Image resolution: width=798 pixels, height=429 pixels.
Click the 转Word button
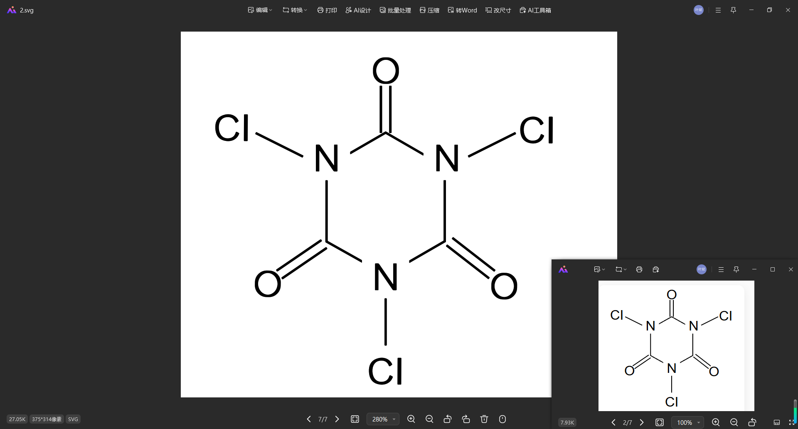pos(462,10)
